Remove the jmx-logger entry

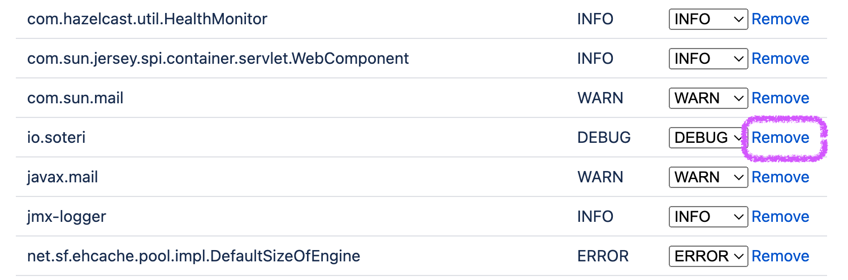point(780,217)
